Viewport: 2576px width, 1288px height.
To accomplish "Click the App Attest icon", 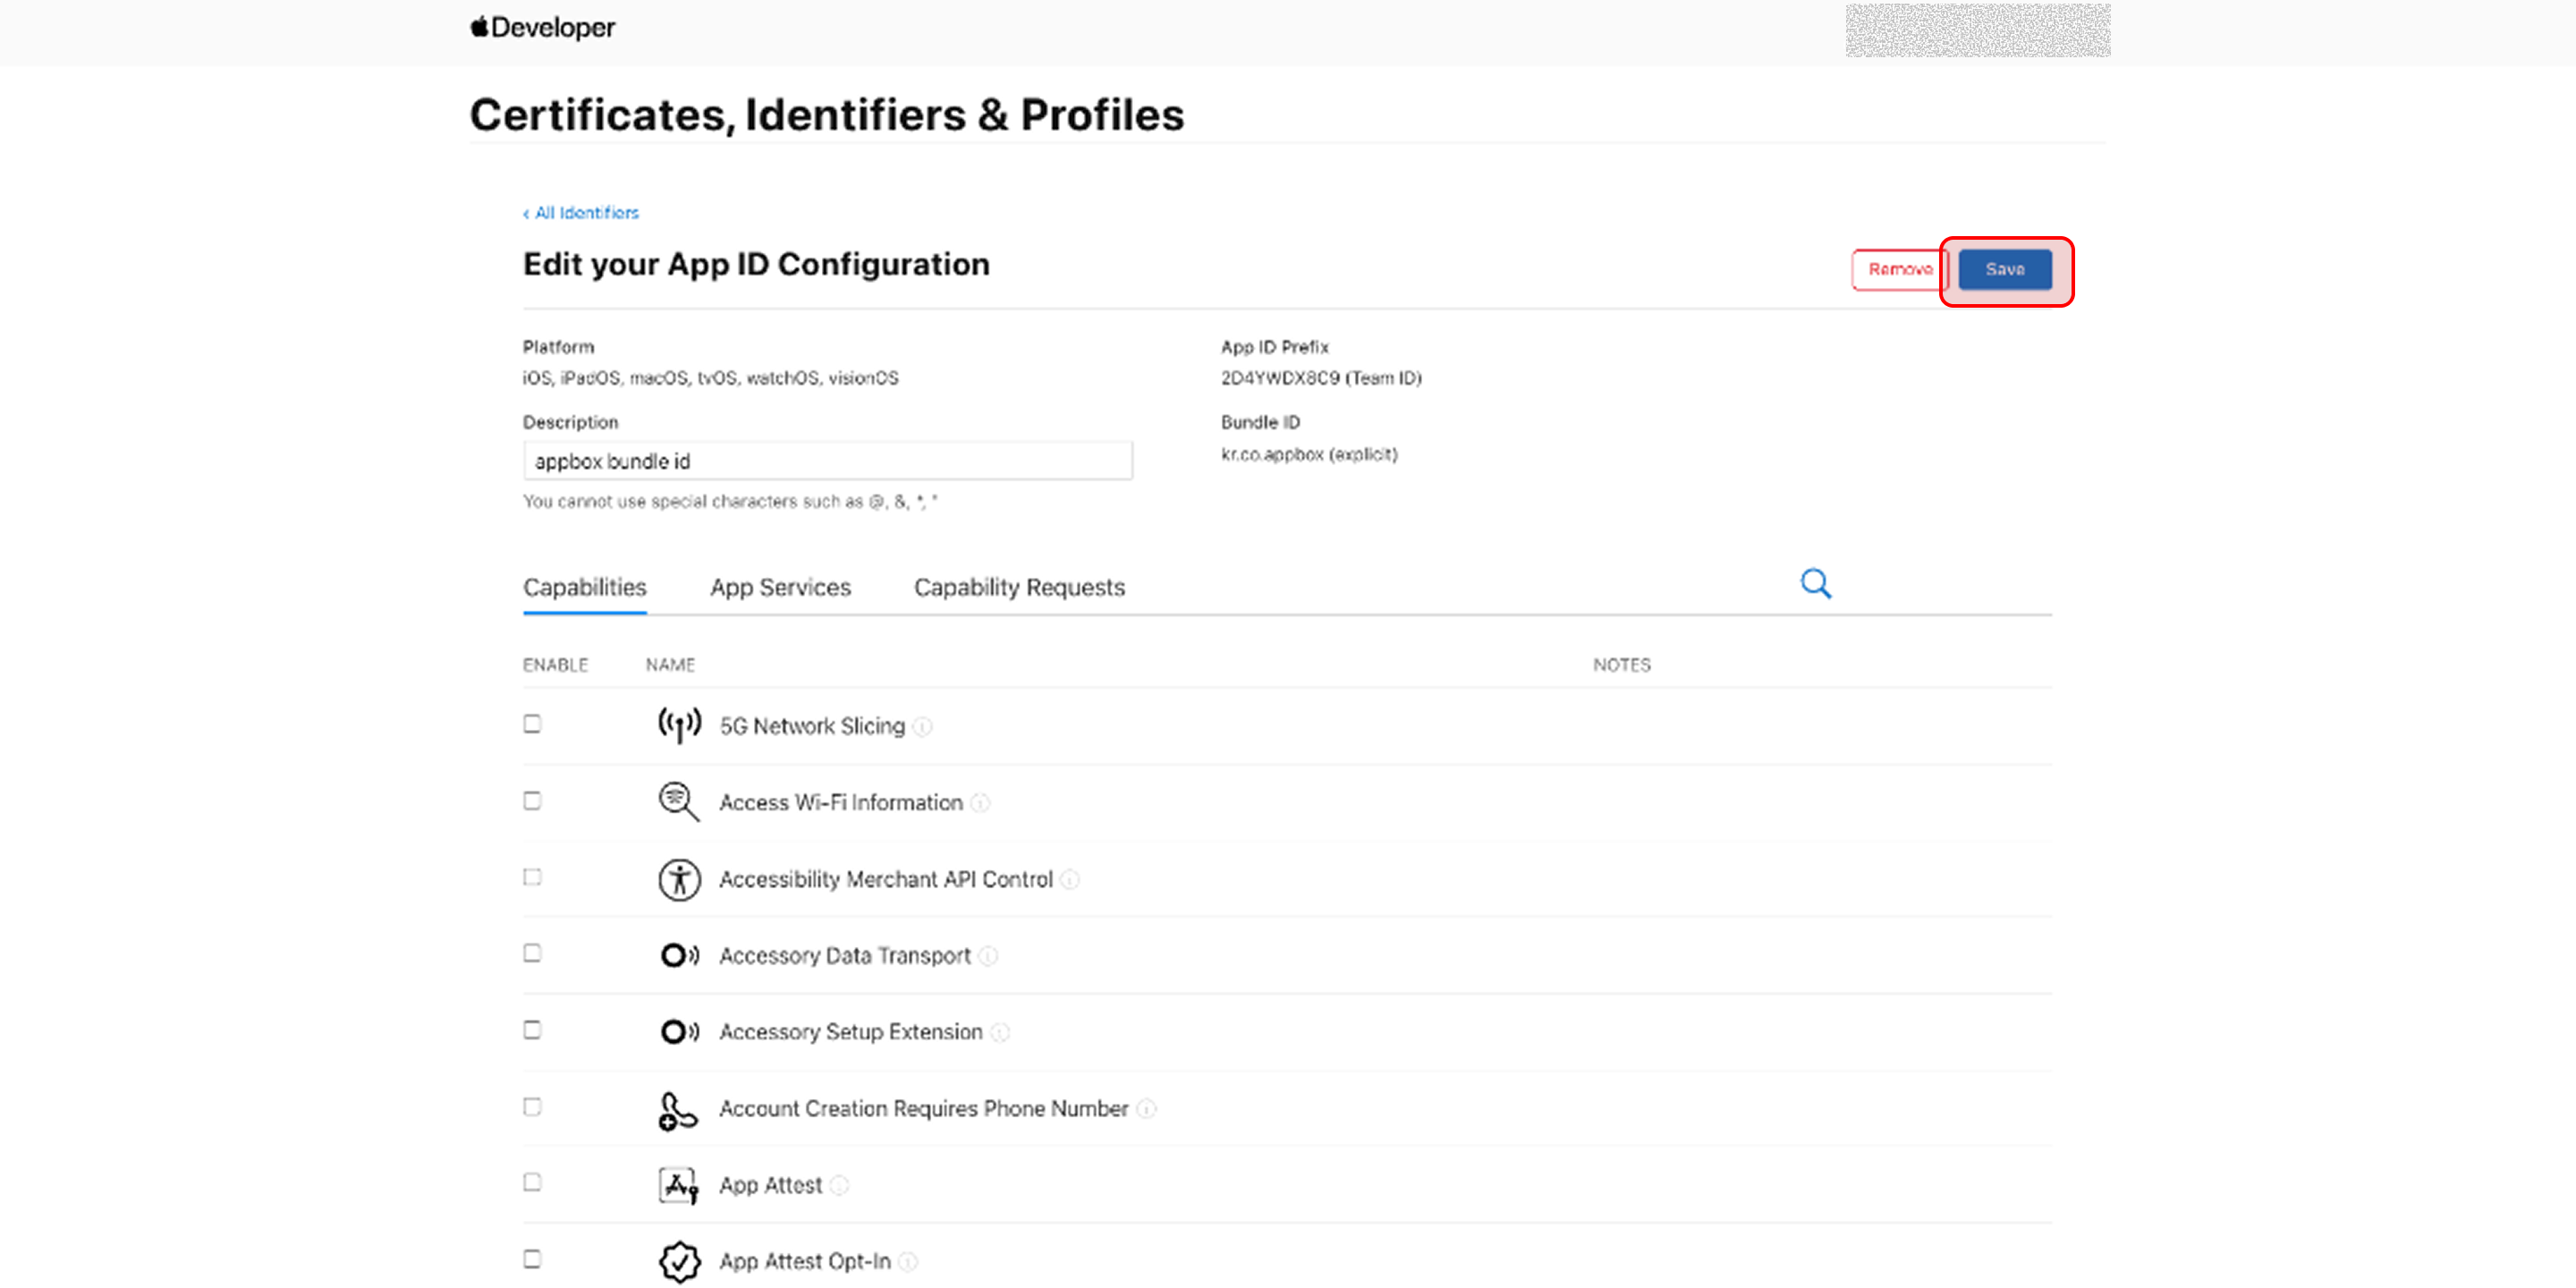I will pyautogui.click(x=678, y=1186).
